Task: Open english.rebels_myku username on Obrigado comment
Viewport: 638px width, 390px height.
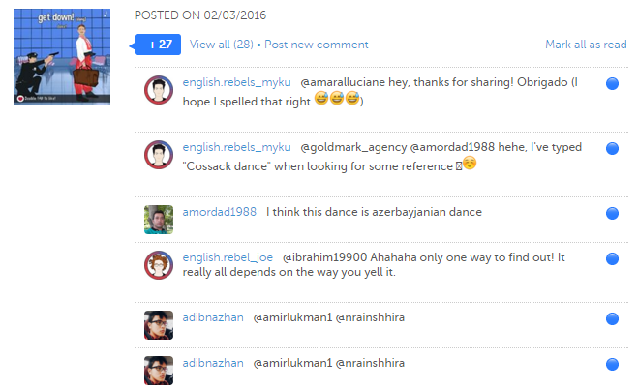Action: [x=236, y=82]
